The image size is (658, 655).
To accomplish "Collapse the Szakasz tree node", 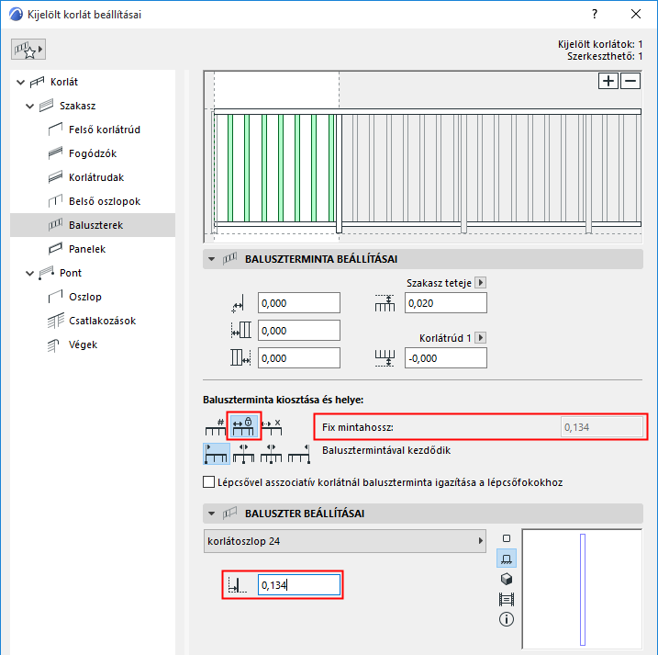I will click(x=29, y=107).
